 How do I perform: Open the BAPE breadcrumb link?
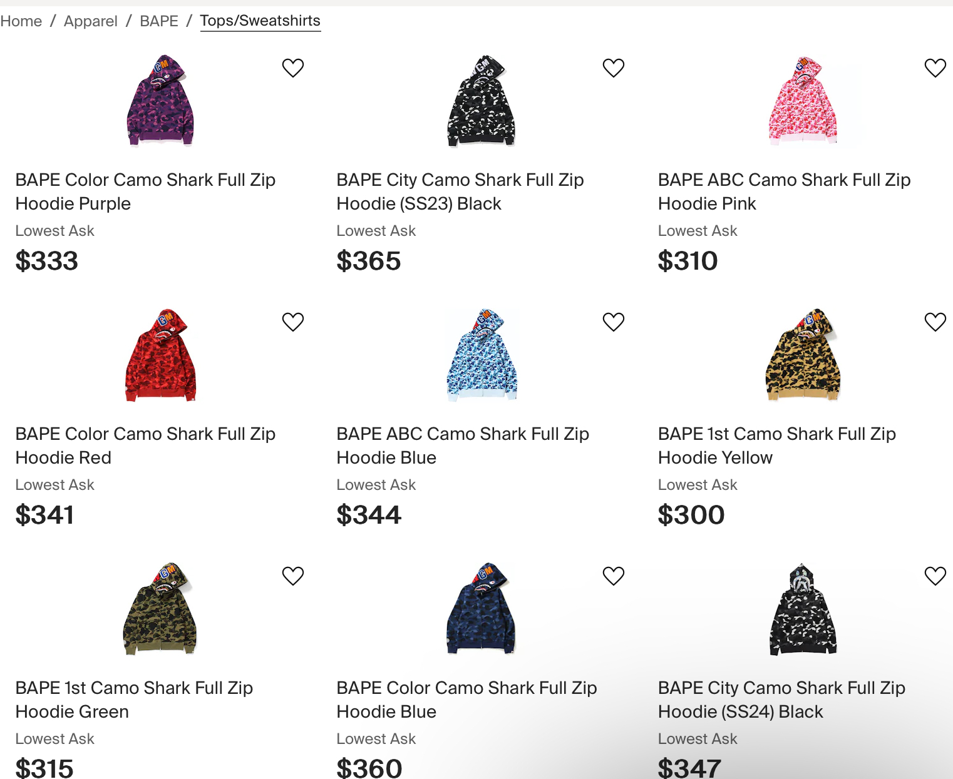point(159,21)
